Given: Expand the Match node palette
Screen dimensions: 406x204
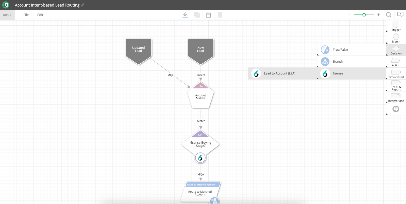Looking at the screenshot, I should point(396,38).
